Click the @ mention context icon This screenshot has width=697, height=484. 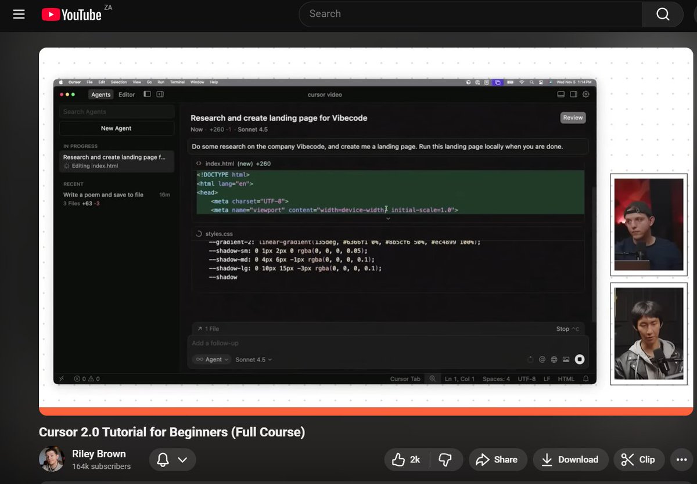(x=542, y=359)
